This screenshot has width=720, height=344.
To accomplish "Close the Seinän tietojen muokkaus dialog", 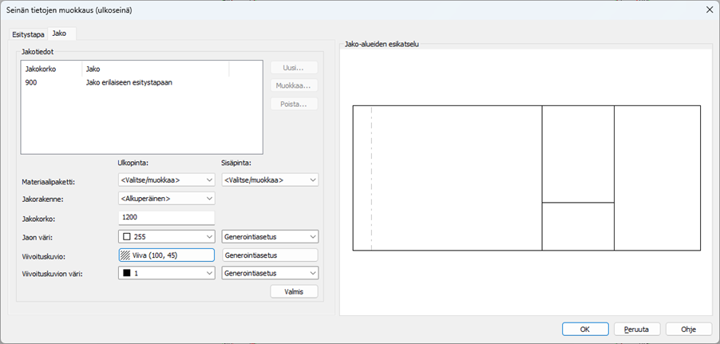I will (x=708, y=10).
